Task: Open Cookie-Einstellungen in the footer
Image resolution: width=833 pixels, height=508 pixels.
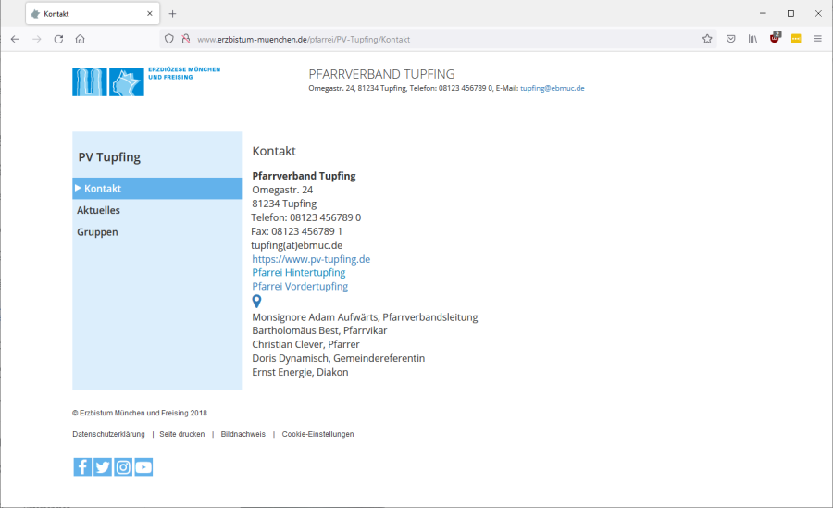Action: pos(317,434)
